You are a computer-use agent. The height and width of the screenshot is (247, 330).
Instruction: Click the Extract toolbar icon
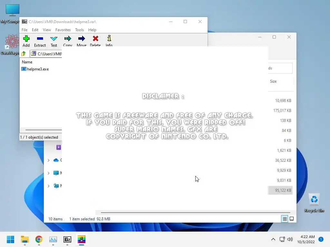[40, 41]
